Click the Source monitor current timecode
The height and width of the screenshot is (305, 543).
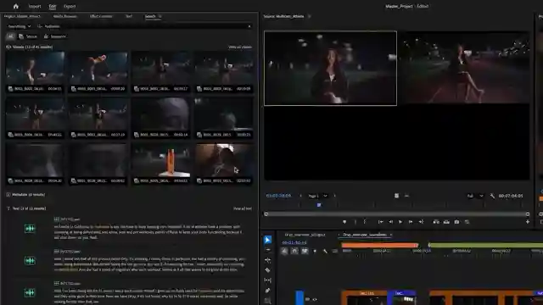278,196
